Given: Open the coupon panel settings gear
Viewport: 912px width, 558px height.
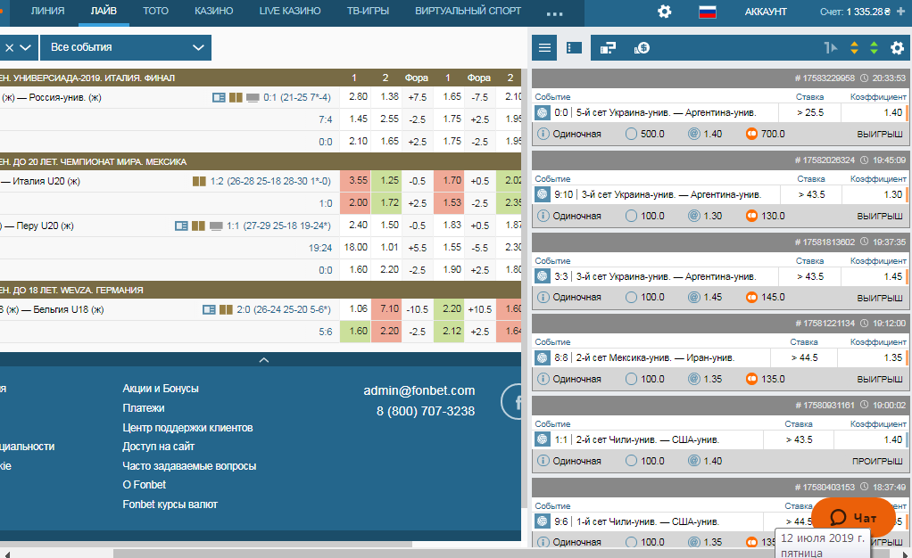Looking at the screenshot, I should tap(898, 47).
